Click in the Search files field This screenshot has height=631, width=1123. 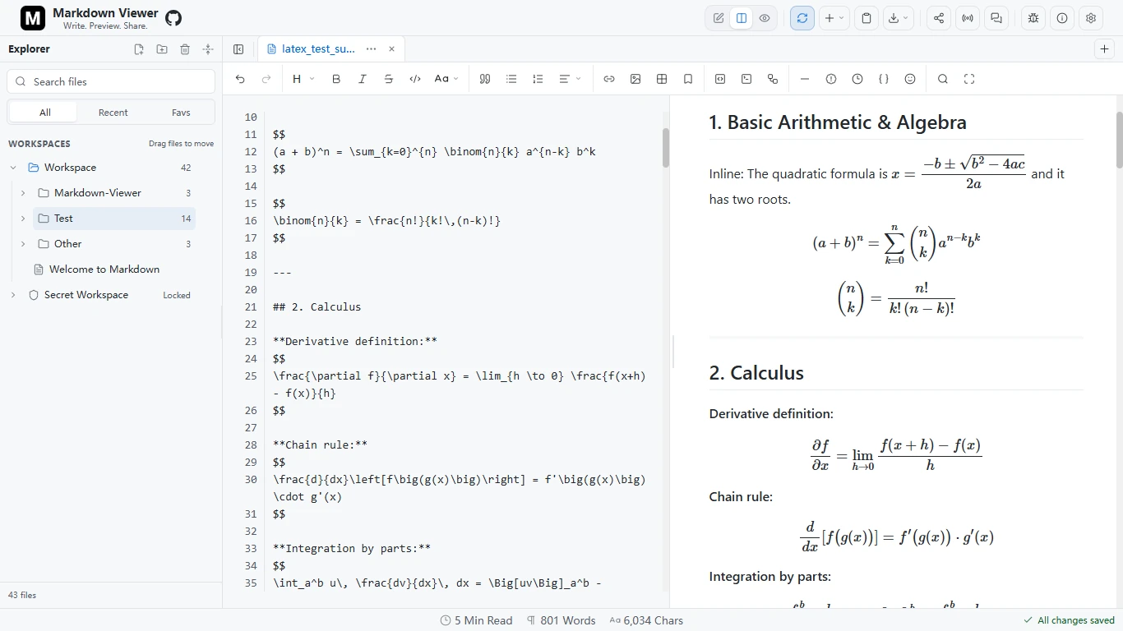112,81
